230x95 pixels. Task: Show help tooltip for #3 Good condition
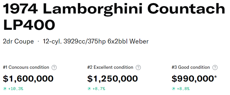(215, 67)
